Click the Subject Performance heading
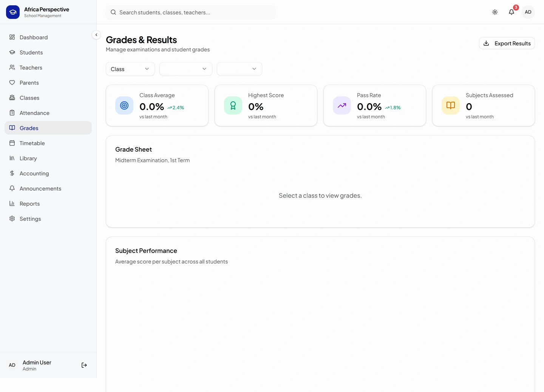The image size is (544, 392). [x=146, y=251]
